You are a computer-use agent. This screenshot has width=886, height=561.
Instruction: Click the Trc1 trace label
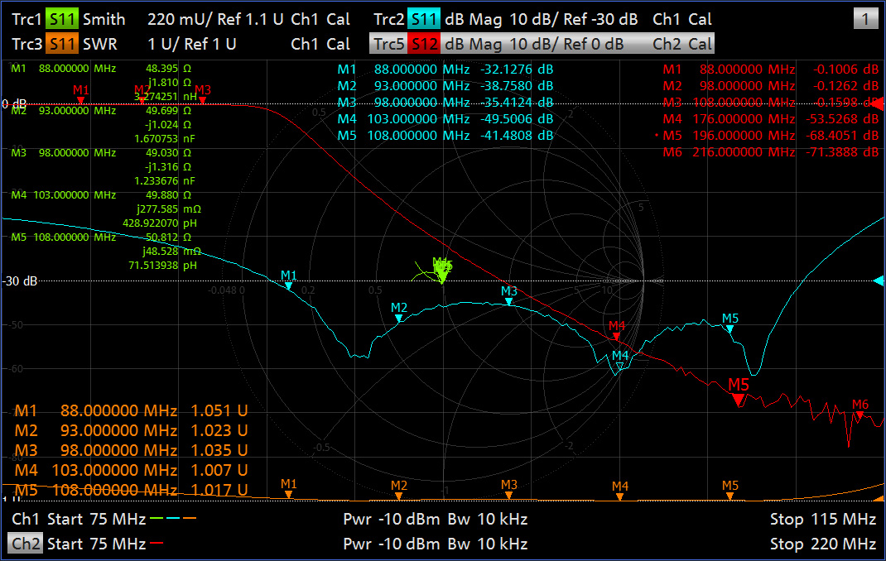coord(26,19)
